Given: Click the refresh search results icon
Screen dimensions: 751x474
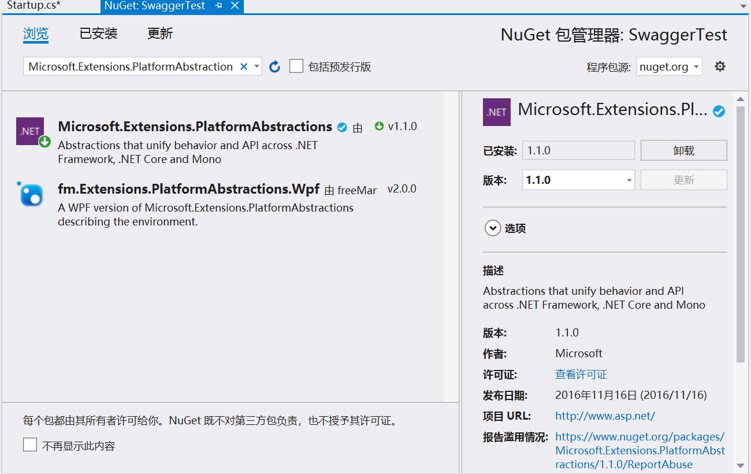Looking at the screenshot, I should [x=275, y=66].
